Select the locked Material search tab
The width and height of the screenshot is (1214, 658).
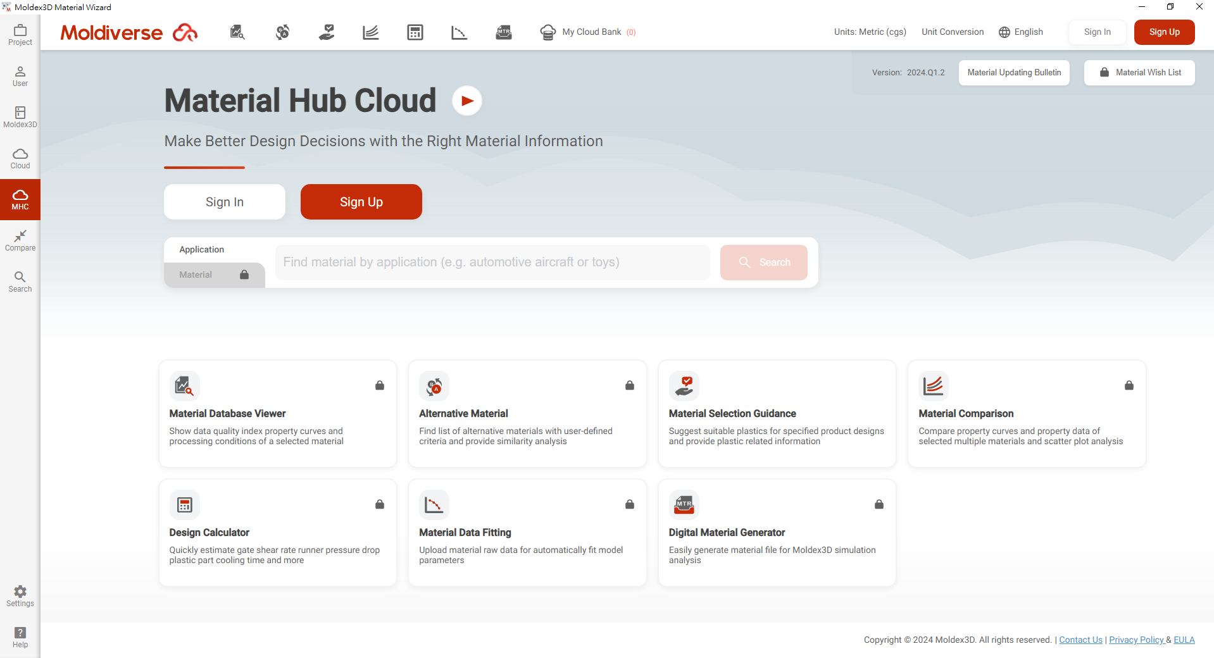pyautogui.click(x=214, y=275)
